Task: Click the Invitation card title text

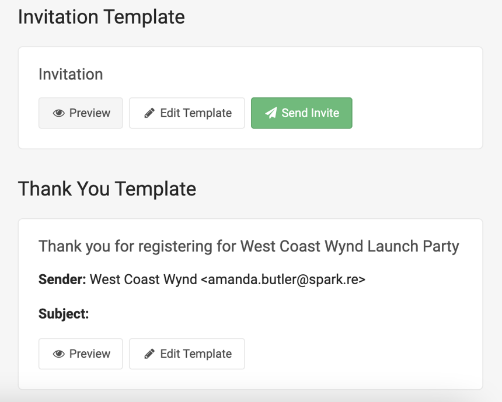Action: point(70,74)
